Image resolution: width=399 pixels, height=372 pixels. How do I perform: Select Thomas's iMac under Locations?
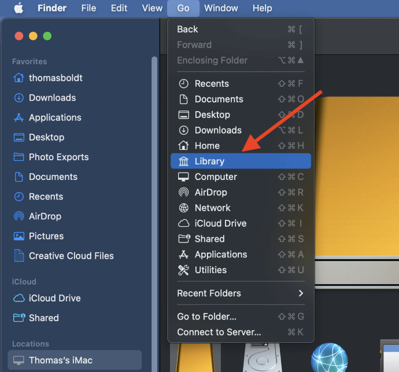75,360
